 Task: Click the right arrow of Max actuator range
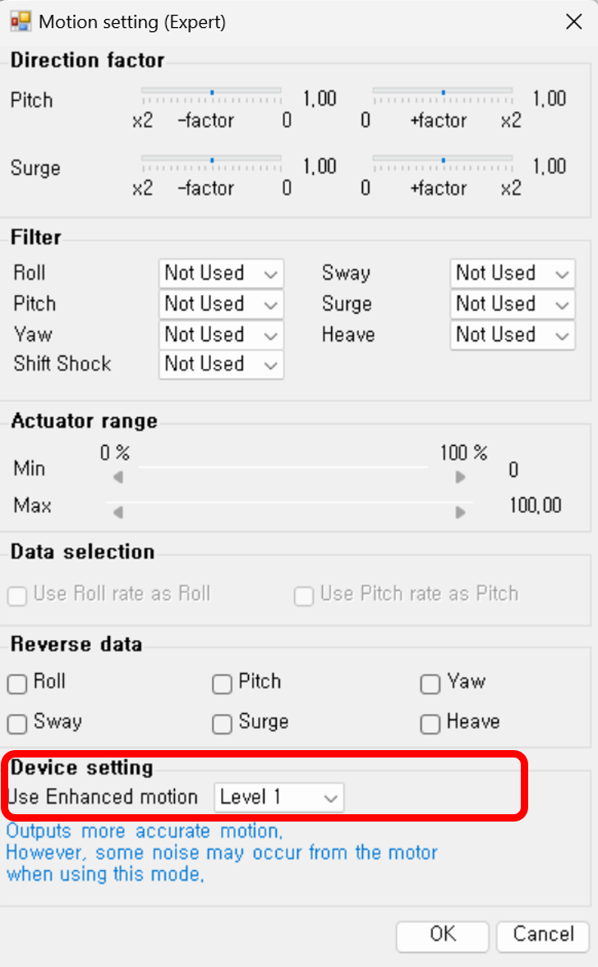coord(460,513)
